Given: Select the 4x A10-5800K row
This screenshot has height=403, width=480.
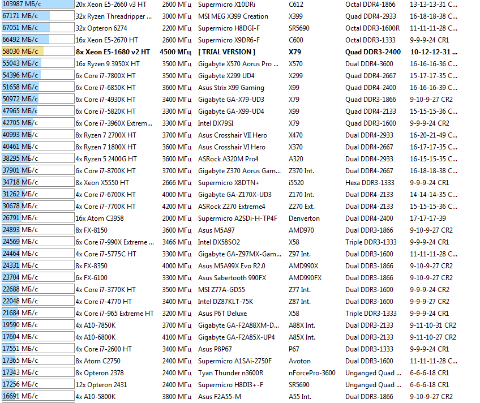Looking at the screenshot, I should [96, 398].
